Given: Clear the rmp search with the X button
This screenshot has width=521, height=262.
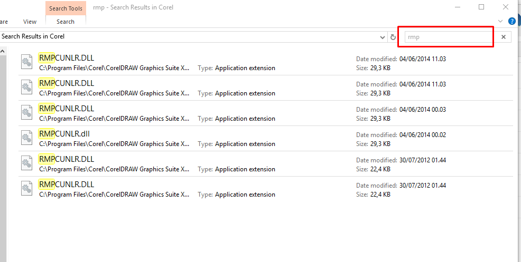Looking at the screenshot, I should 504,37.
